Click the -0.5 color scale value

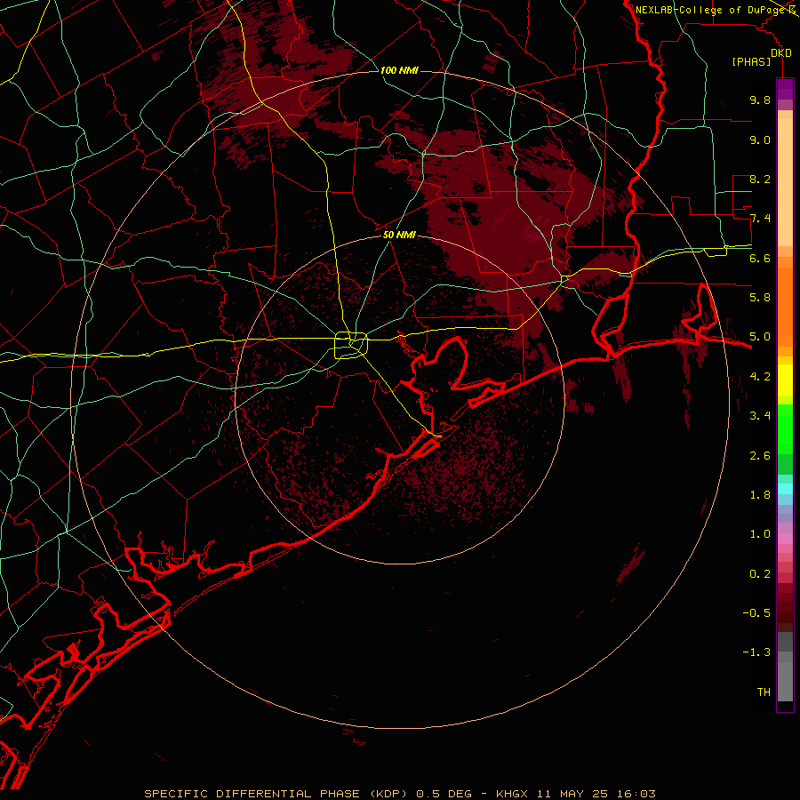pyautogui.click(x=756, y=613)
